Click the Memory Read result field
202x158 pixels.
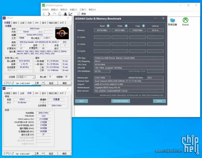click(102, 30)
